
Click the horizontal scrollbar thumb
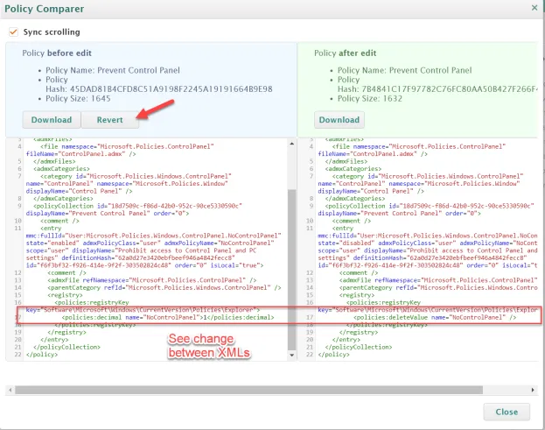pyautogui.click(x=248, y=390)
